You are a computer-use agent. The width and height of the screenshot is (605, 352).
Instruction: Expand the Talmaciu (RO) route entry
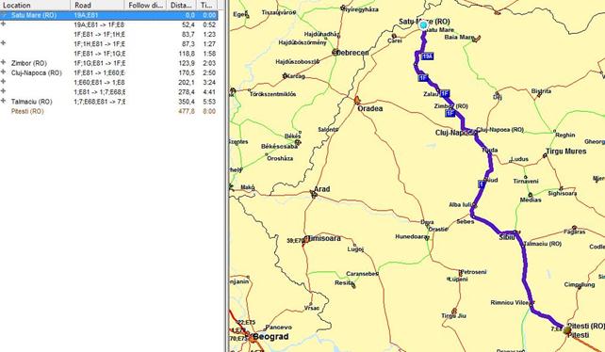(x=4, y=101)
